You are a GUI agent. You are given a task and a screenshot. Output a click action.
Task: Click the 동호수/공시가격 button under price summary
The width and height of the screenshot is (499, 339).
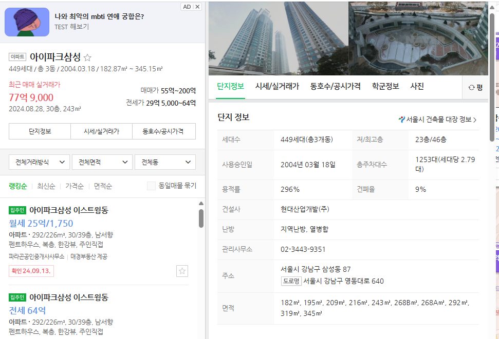click(x=163, y=131)
